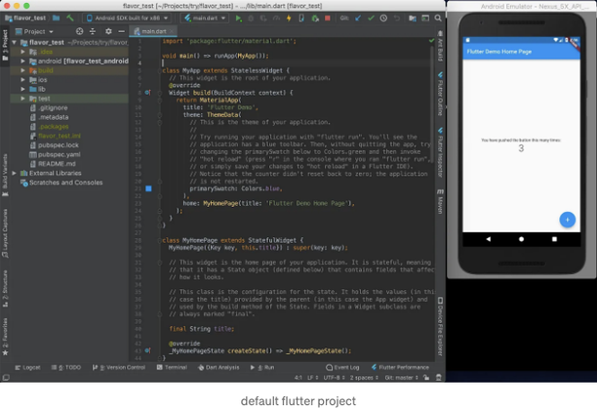Open the Event Log button

click(342, 367)
